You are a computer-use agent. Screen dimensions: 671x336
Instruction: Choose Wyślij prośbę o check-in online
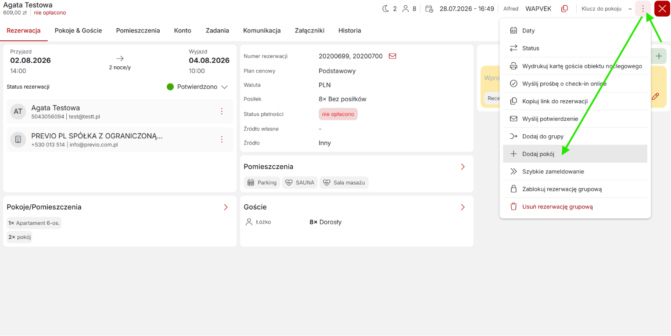pyautogui.click(x=575, y=83)
